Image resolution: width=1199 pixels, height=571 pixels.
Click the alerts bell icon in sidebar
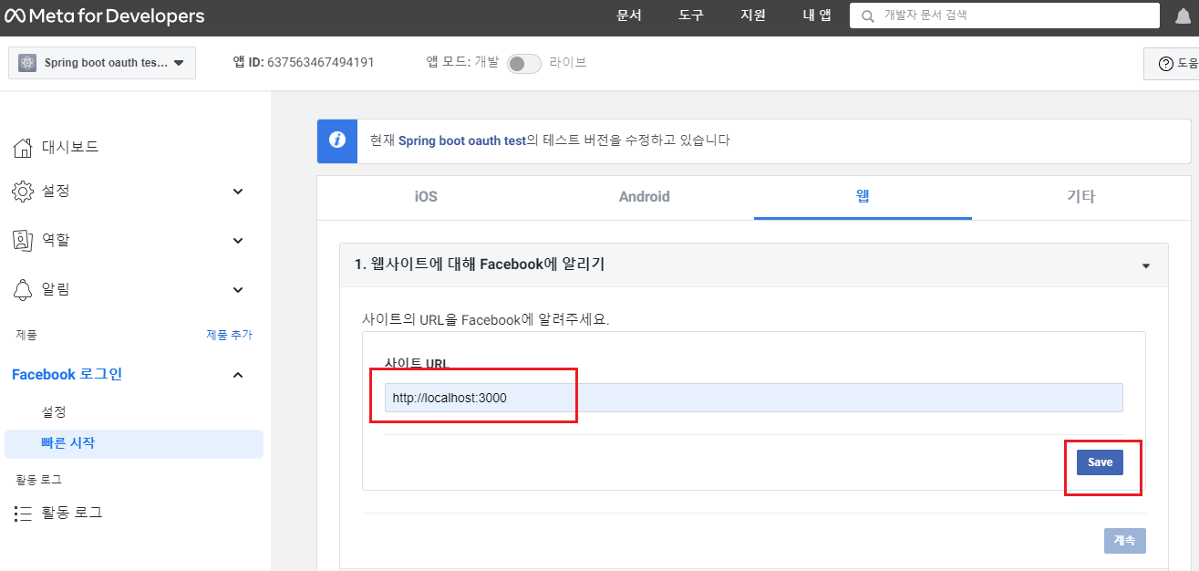tap(23, 290)
